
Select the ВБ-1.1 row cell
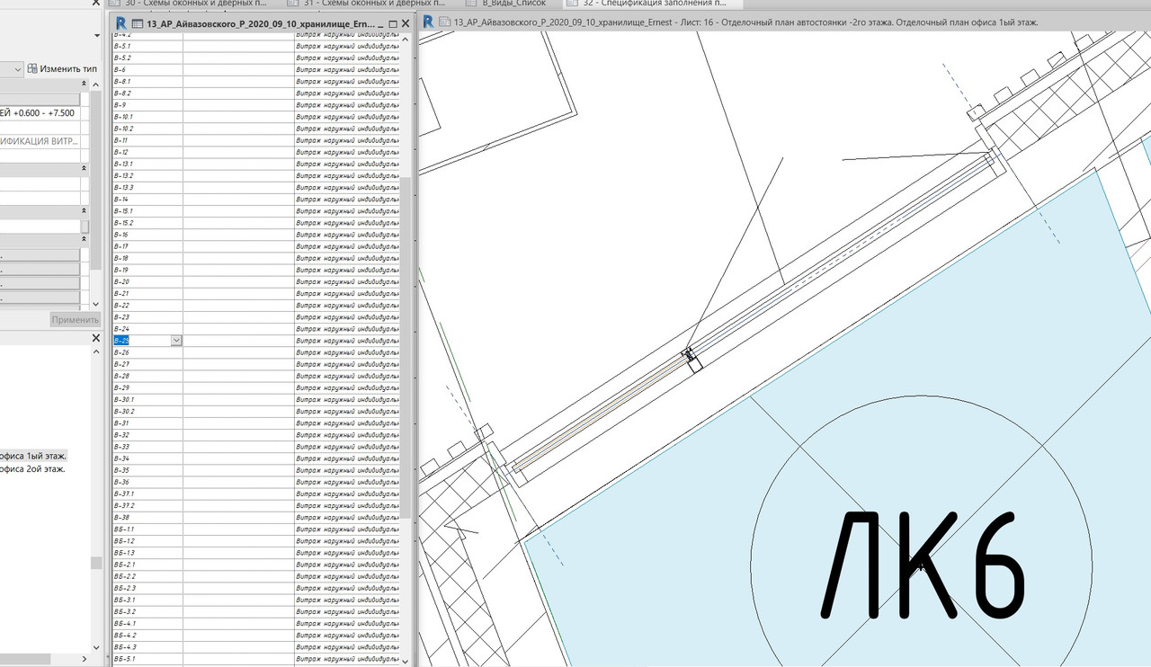(x=147, y=529)
